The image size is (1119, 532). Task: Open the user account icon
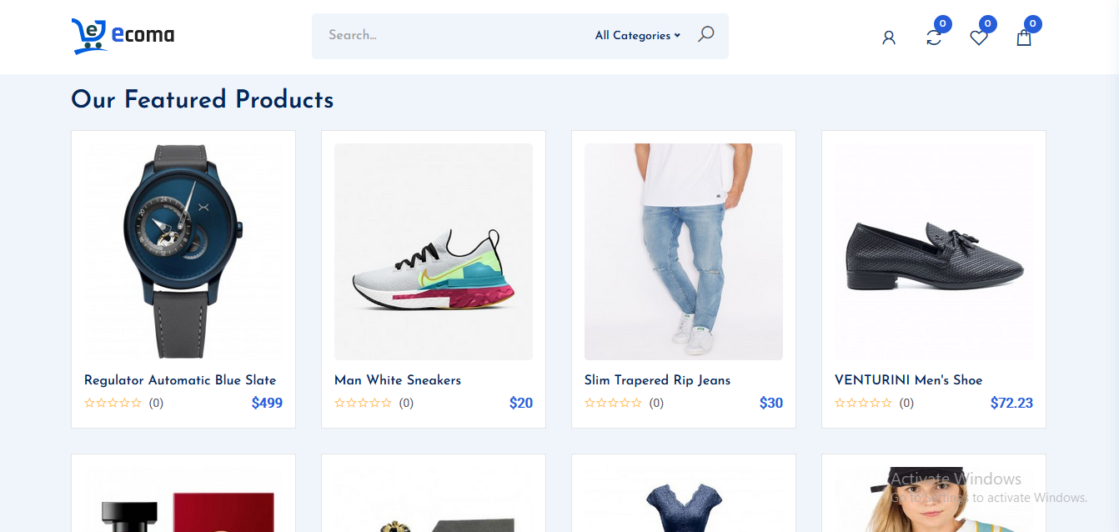[889, 38]
